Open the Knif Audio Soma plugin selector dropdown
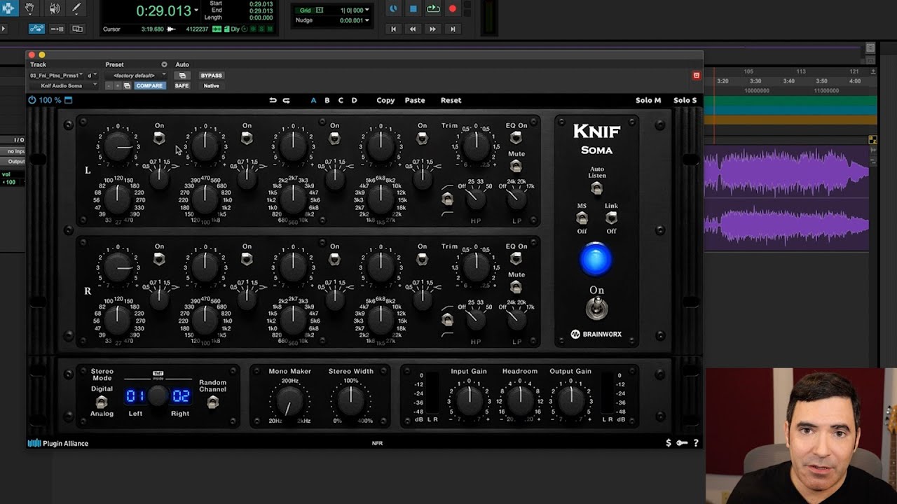897x504 pixels. [x=64, y=85]
